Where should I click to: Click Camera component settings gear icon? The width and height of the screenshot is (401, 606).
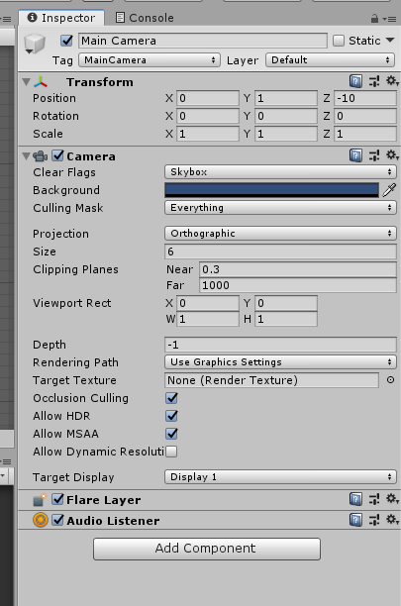(x=392, y=155)
